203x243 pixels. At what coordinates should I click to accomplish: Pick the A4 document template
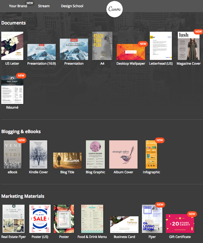[102, 46]
